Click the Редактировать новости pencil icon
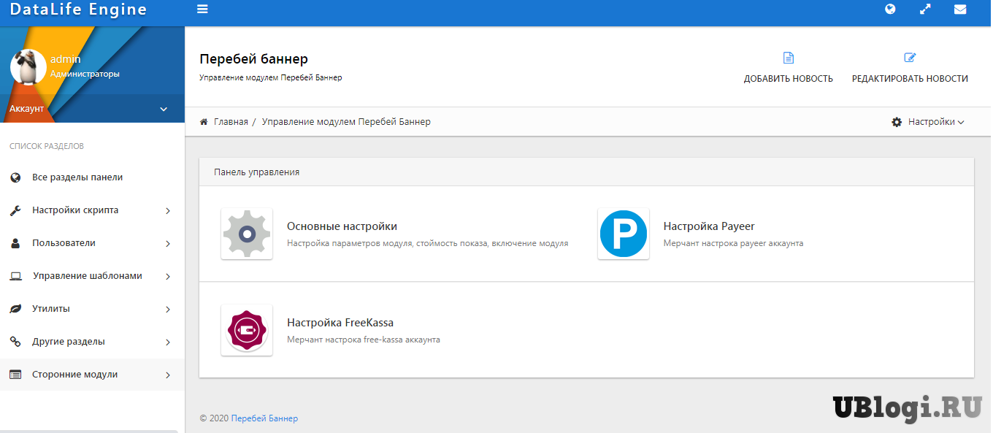This screenshot has height=433, width=993. pyautogui.click(x=910, y=58)
